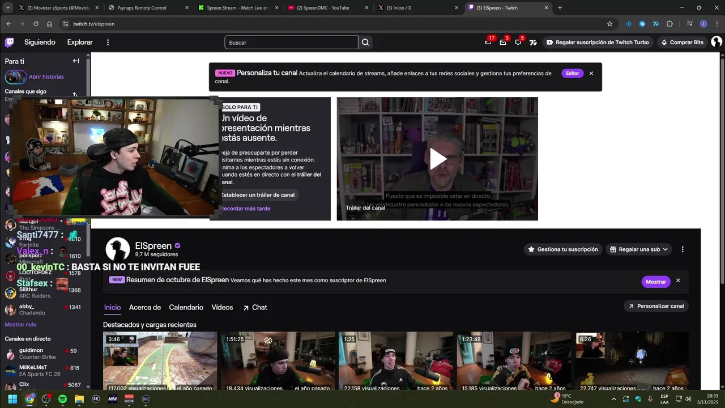
Task: Select the Inicio channel tab
Action: point(112,307)
